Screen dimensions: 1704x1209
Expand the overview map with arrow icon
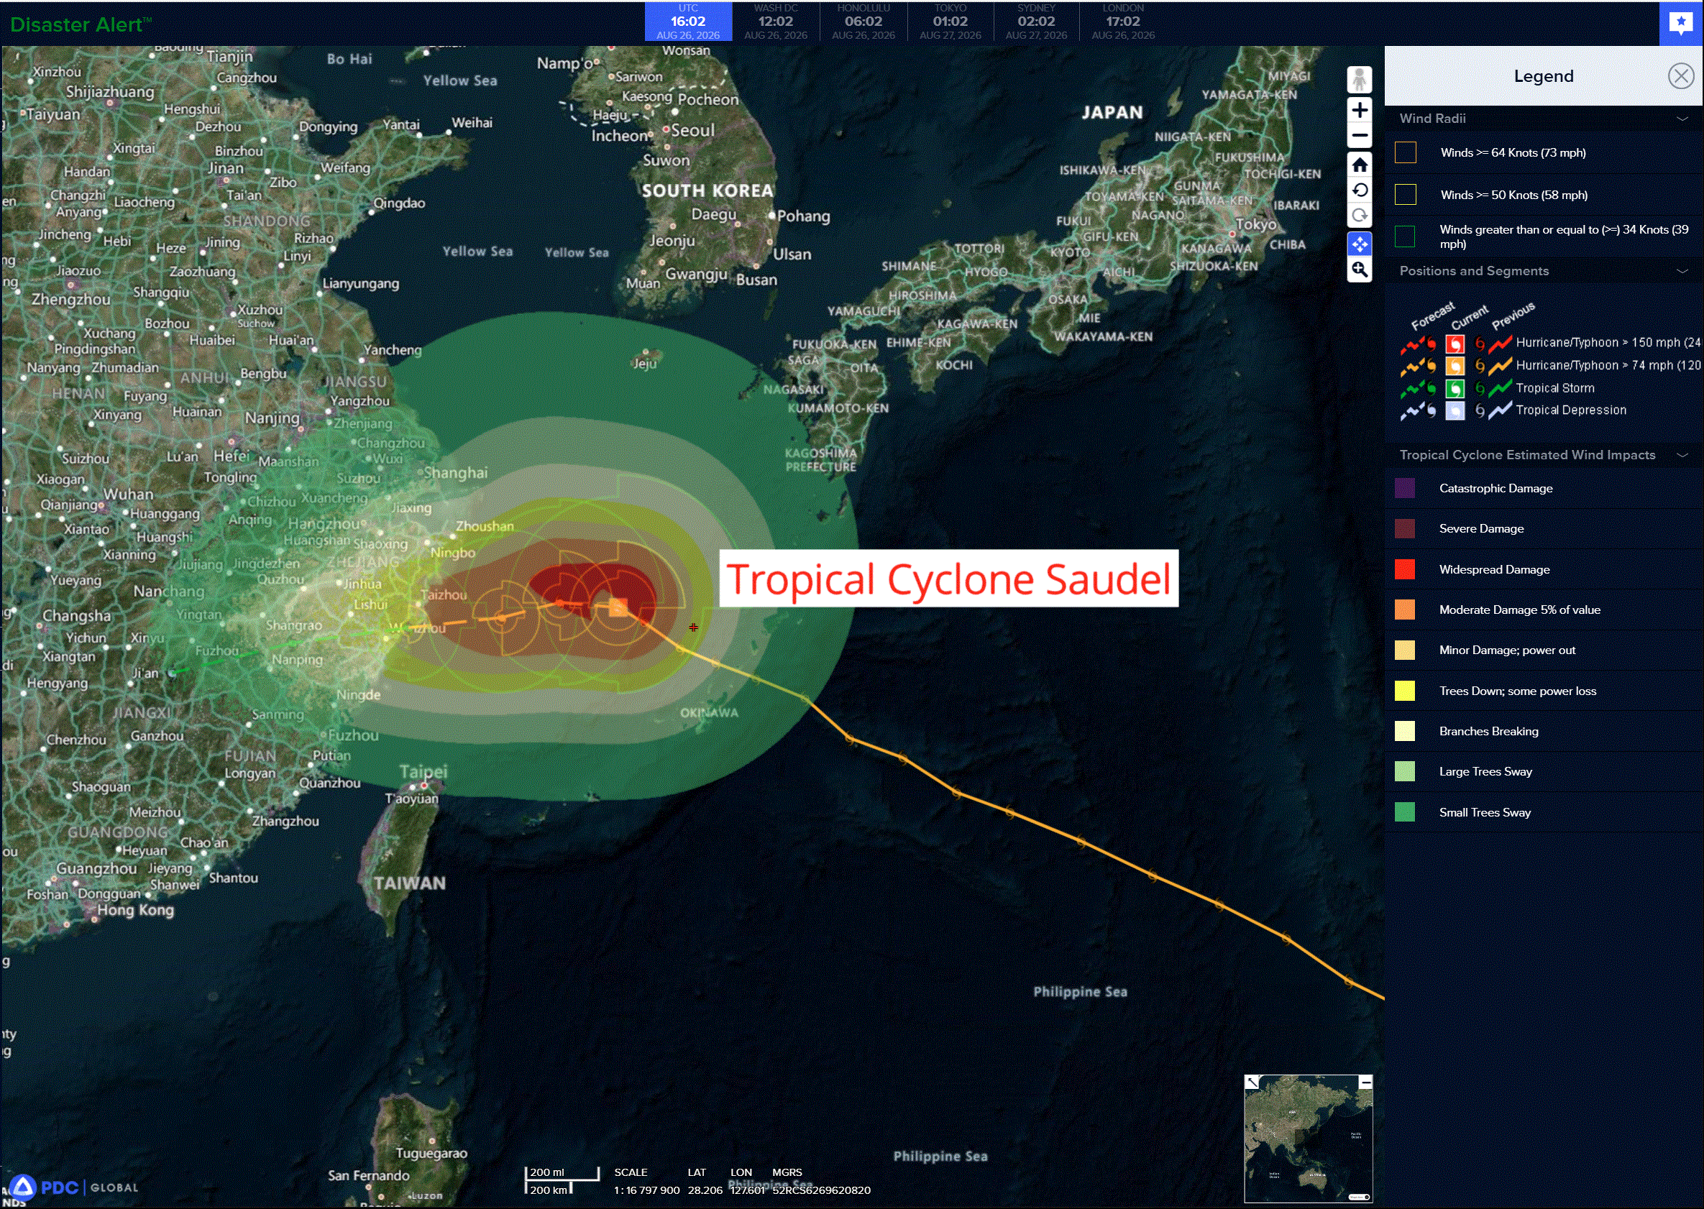pyautogui.click(x=1252, y=1082)
